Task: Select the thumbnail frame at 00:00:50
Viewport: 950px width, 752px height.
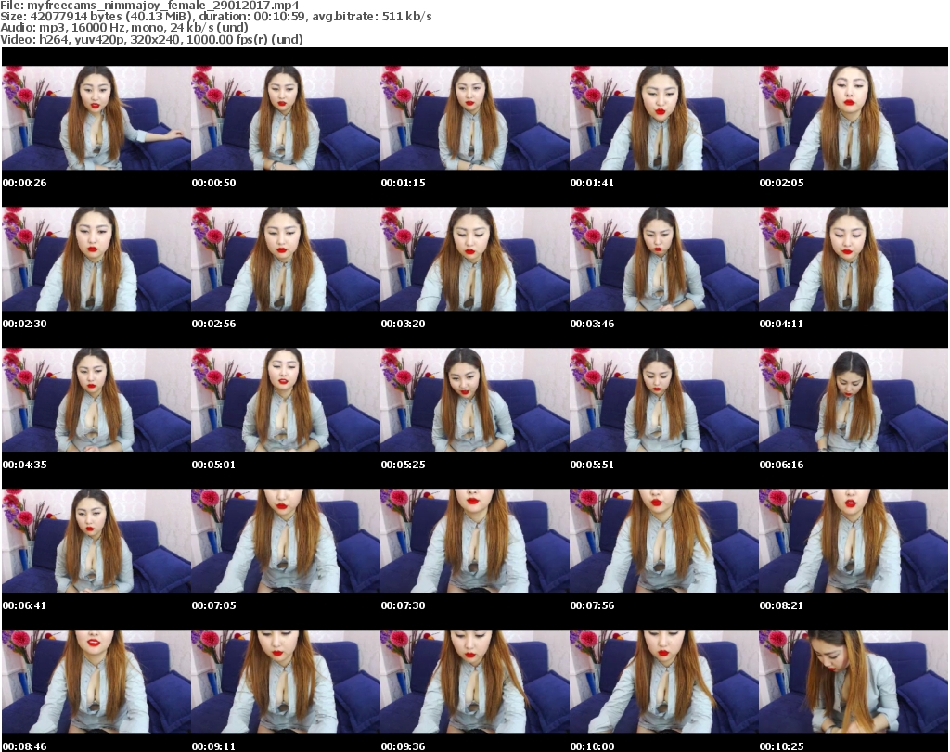Action: tap(286, 118)
